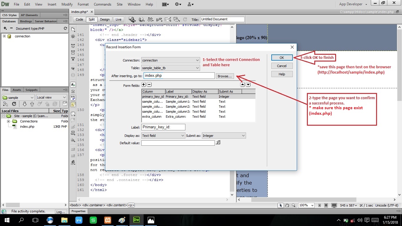
Task: Switch to Design view button
Action: tap(104, 19)
